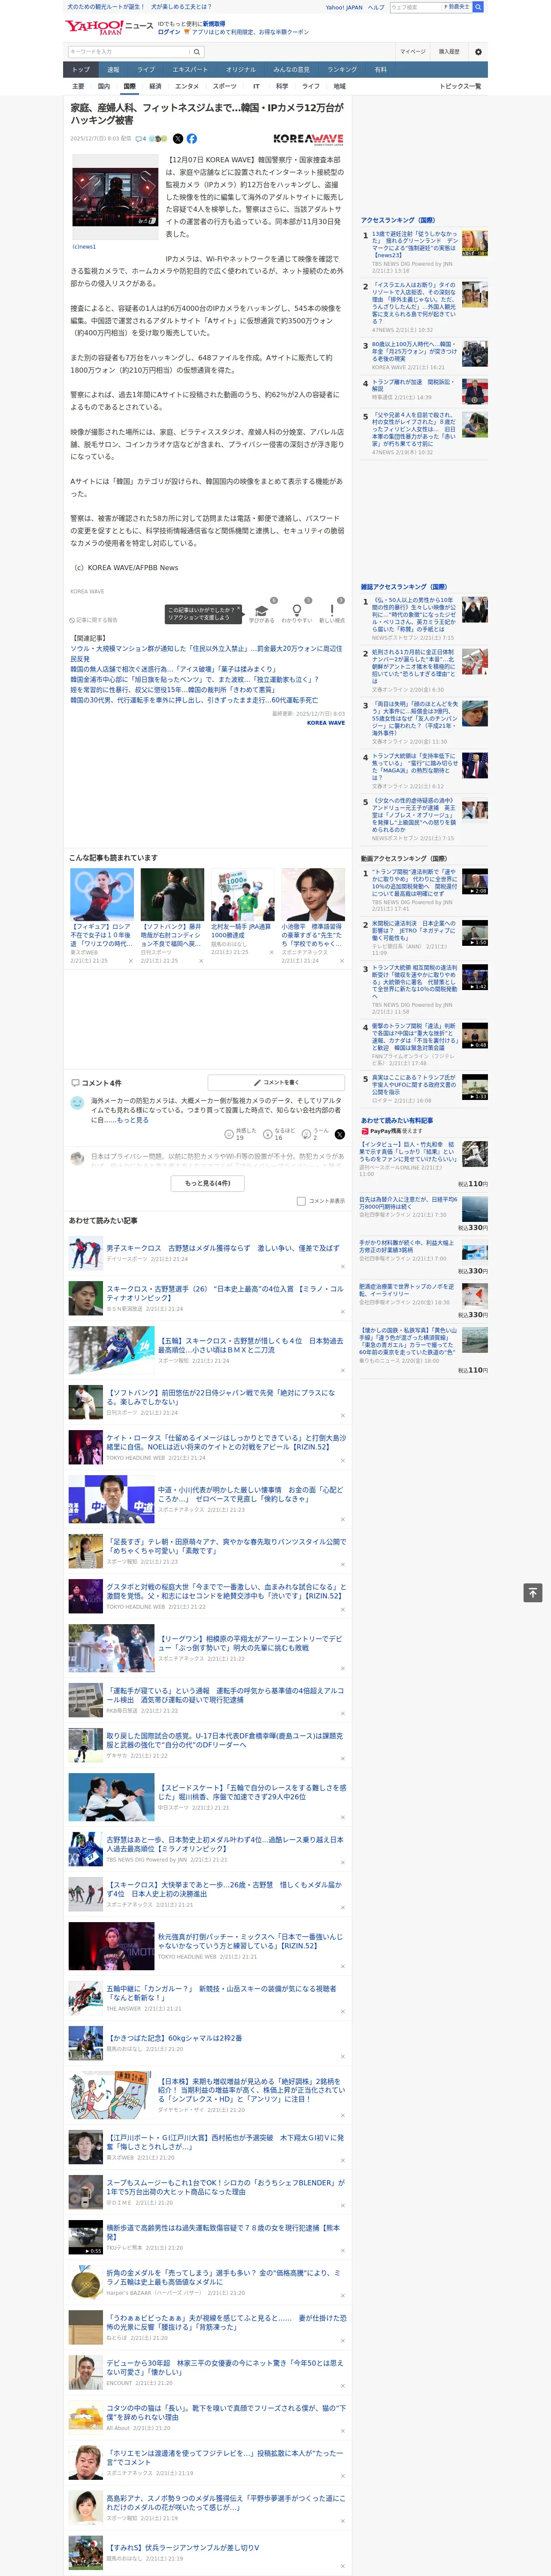Select the みんなの意見 navigation tab
The image size is (551, 2576).
coord(291,70)
